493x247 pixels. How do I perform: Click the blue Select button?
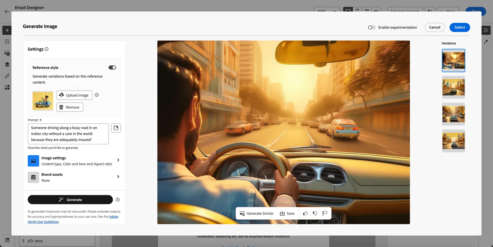[460, 27]
